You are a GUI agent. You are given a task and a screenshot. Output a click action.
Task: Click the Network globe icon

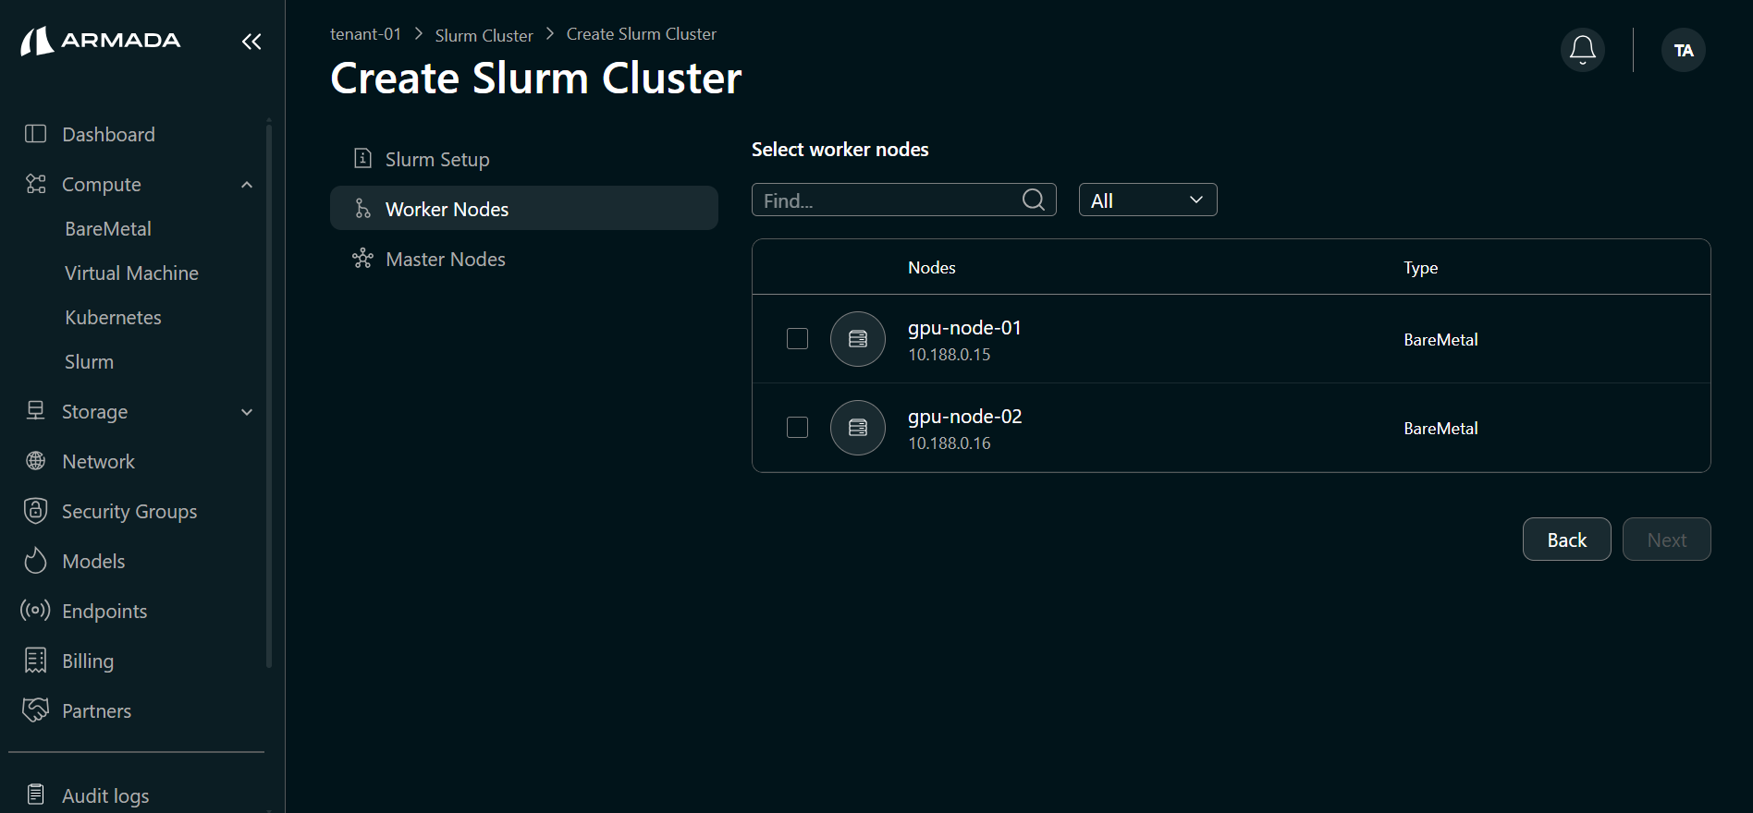click(35, 461)
